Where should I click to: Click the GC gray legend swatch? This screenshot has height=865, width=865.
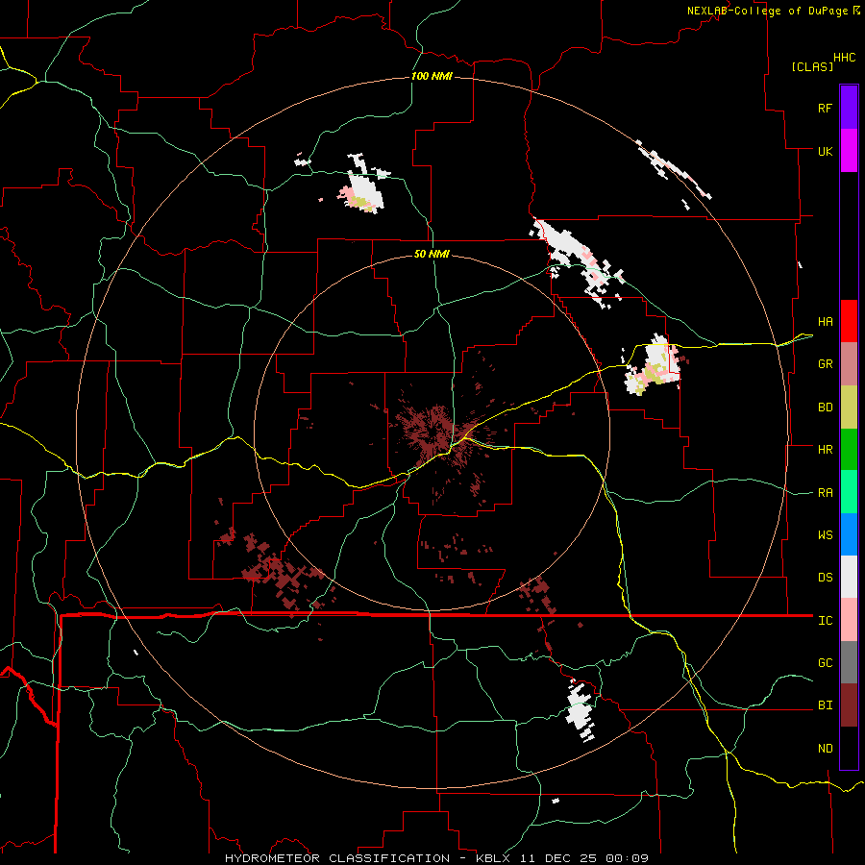tap(849, 662)
